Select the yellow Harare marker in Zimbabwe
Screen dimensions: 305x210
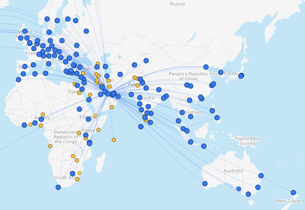pyautogui.click(x=77, y=160)
